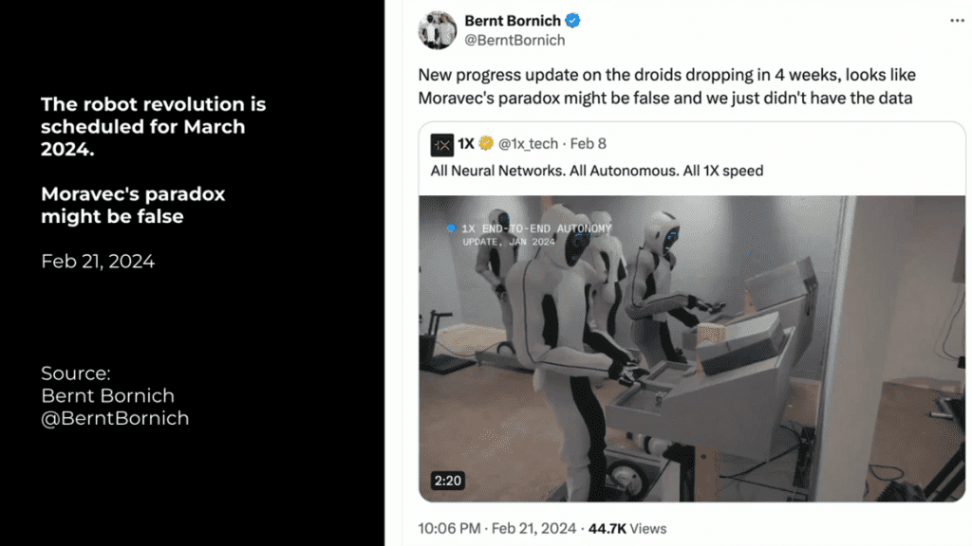This screenshot has width=972, height=546.
Task: Click the 2:20 video duration badge
Action: pos(447,481)
